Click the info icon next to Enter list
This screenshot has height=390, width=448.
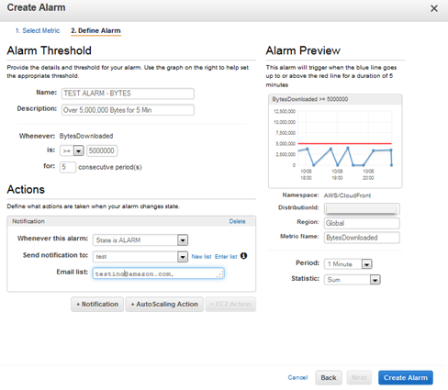(x=243, y=256)
